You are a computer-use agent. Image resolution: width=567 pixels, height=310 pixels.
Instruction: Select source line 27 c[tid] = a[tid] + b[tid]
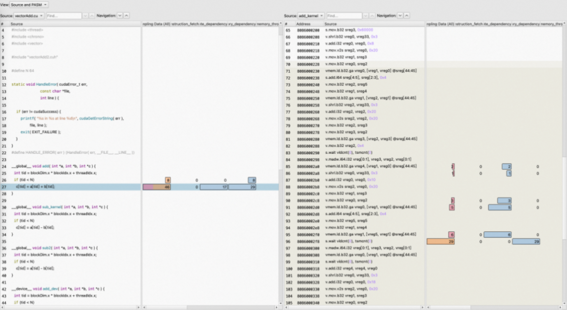35,187
